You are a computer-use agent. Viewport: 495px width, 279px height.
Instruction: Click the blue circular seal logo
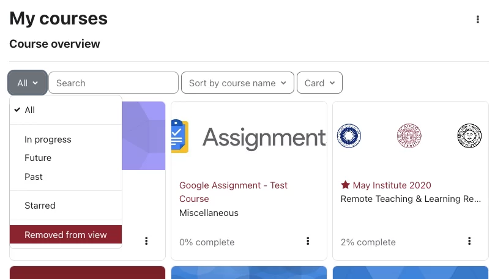click(349, 136)
